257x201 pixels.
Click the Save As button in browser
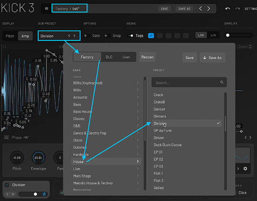[212, 58]
